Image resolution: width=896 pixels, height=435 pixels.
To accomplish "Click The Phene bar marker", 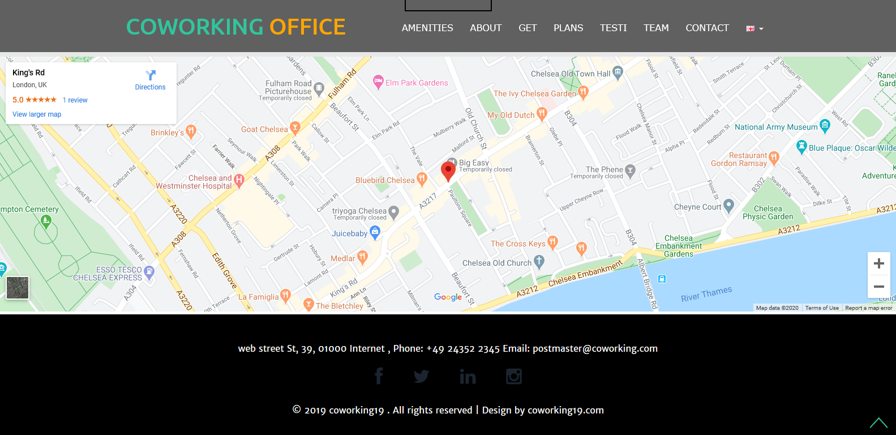I will click(630, 170).
